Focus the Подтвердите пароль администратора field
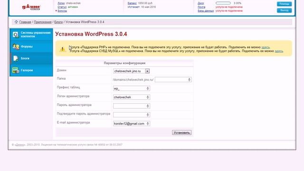The image size is (304, 171). pos(132,115)
